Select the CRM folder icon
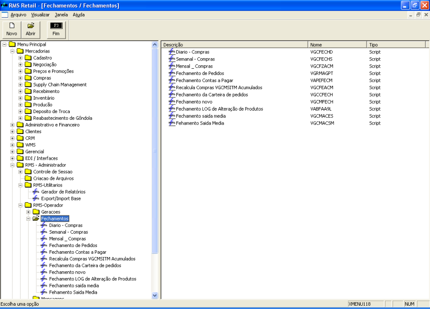The height and width of the screenshot is (309, 430). click(x=20, y=138)
